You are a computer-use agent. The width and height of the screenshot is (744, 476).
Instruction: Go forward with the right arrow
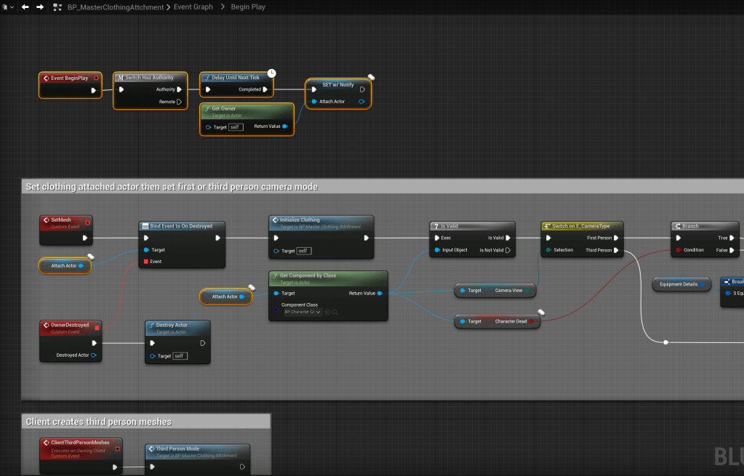pyautogui.click(x=40, y=7)
